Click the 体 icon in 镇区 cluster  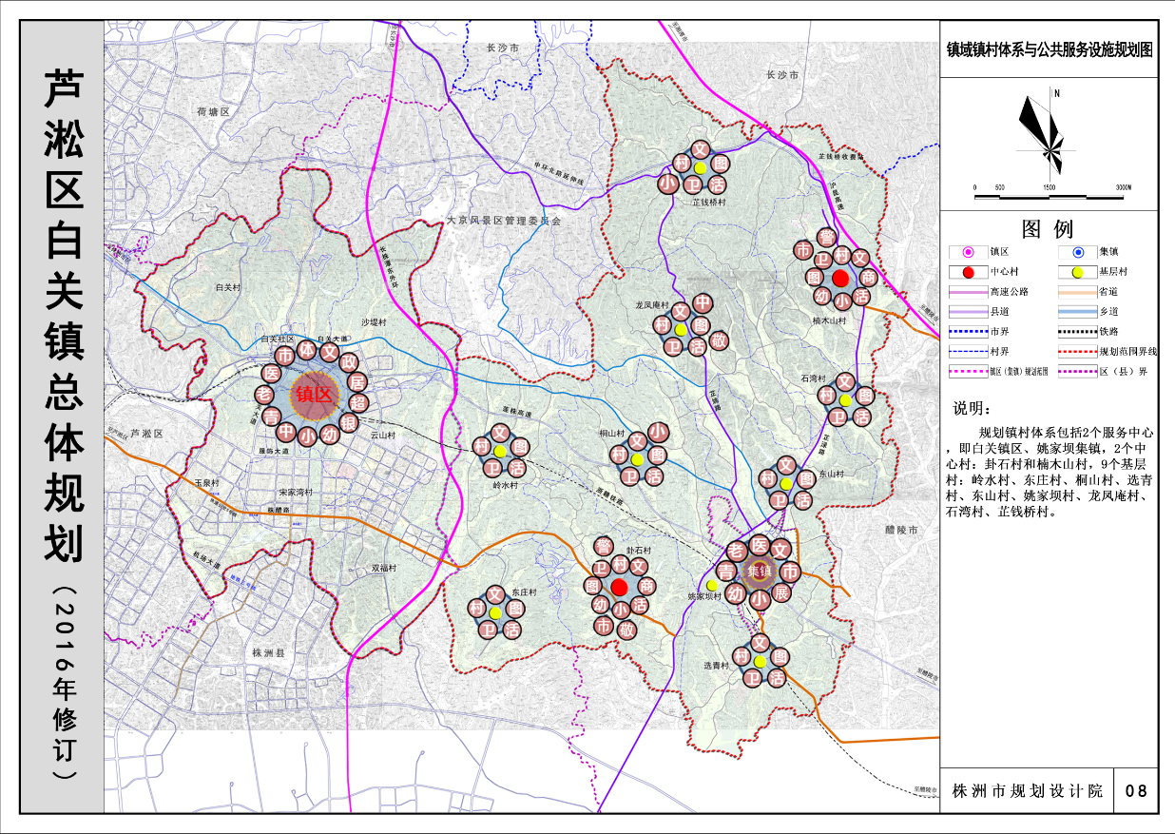pyautogui.click(x=306, y=351)
